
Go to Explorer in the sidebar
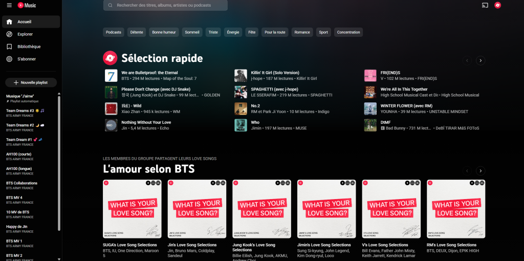tap(25, 34)
